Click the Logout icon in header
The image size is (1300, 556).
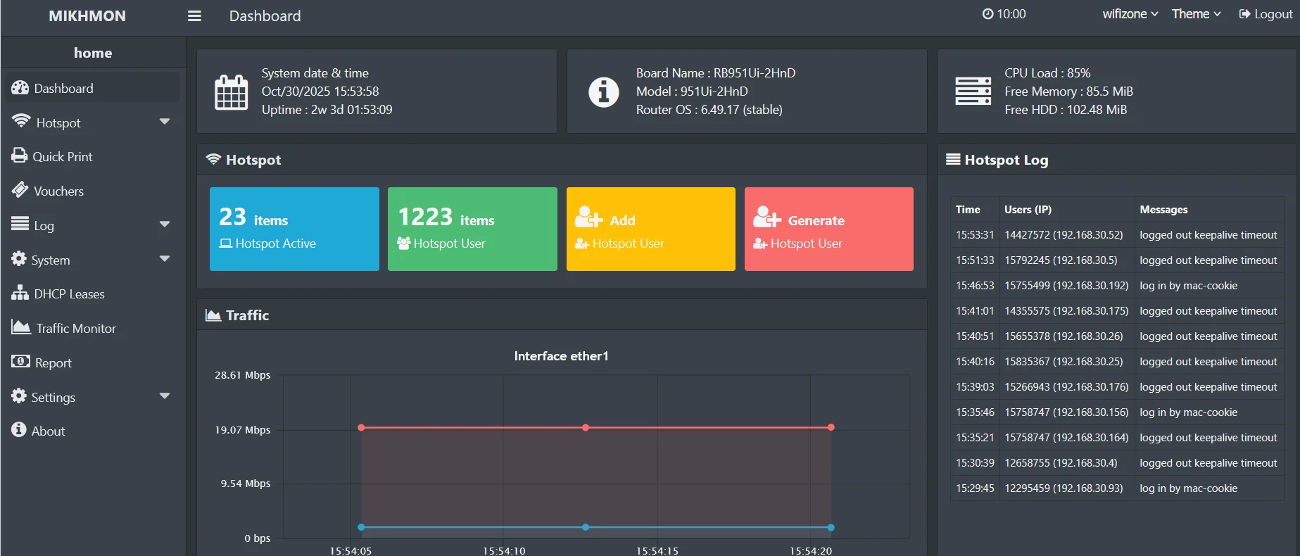coord(1244,14)
